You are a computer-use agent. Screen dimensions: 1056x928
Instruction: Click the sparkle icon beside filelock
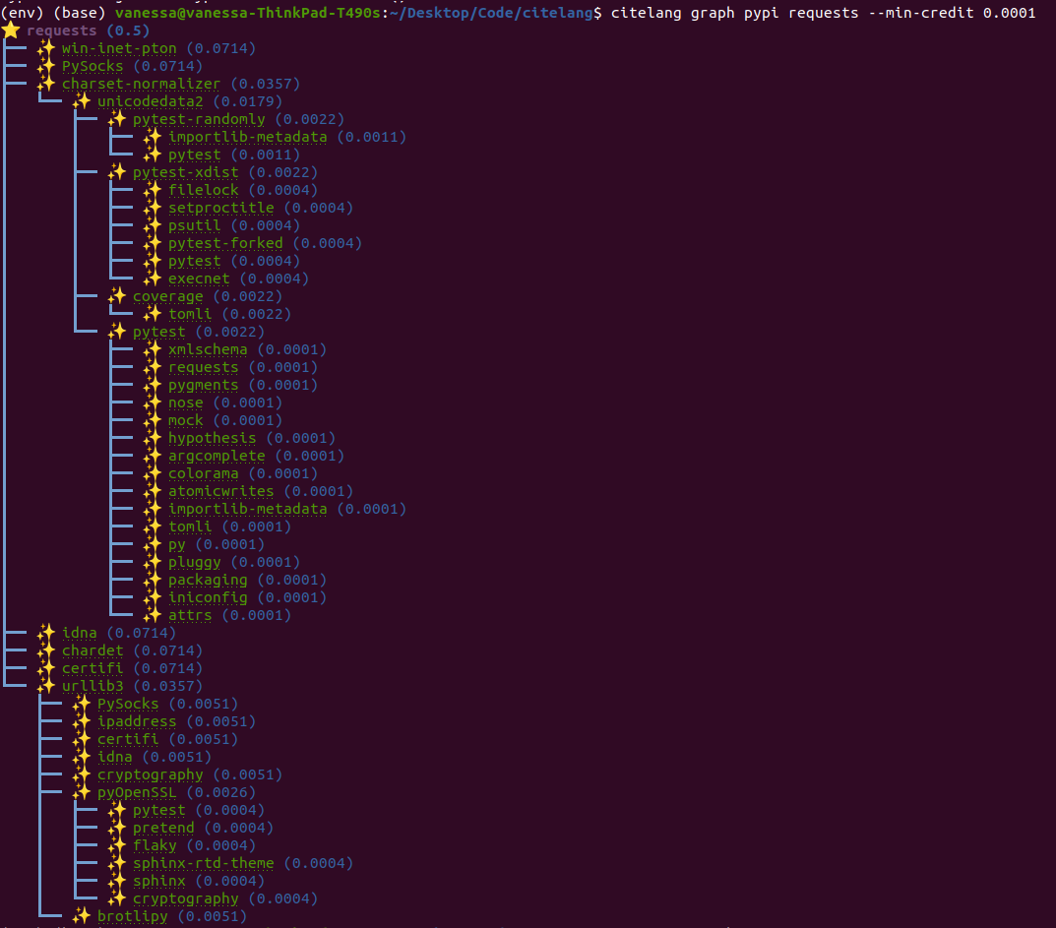pyautogui.click(x=153, y=189)
